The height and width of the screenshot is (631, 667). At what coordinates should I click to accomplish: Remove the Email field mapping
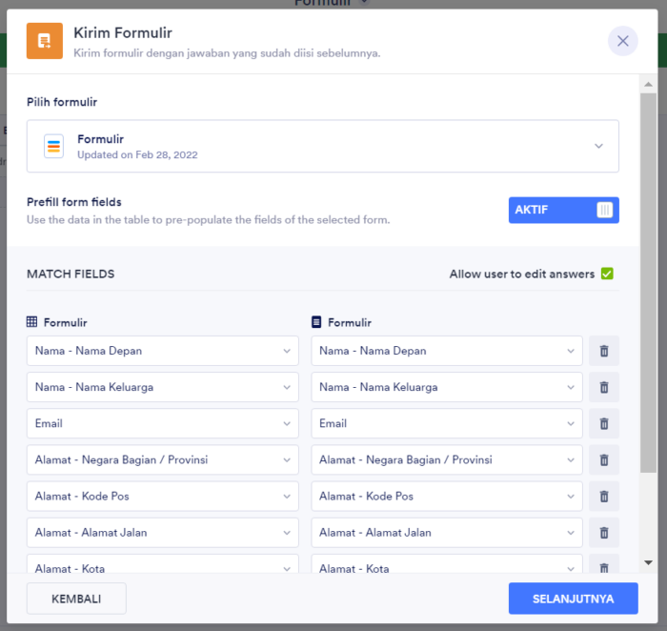pyautogui.click(x=603, y=423)
